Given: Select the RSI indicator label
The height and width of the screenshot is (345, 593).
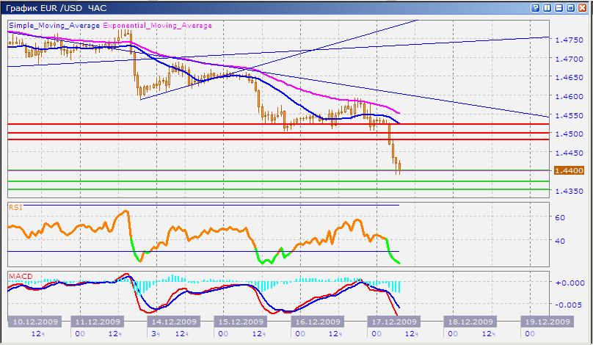Looking at the screenshot, I should coord(15,208).
